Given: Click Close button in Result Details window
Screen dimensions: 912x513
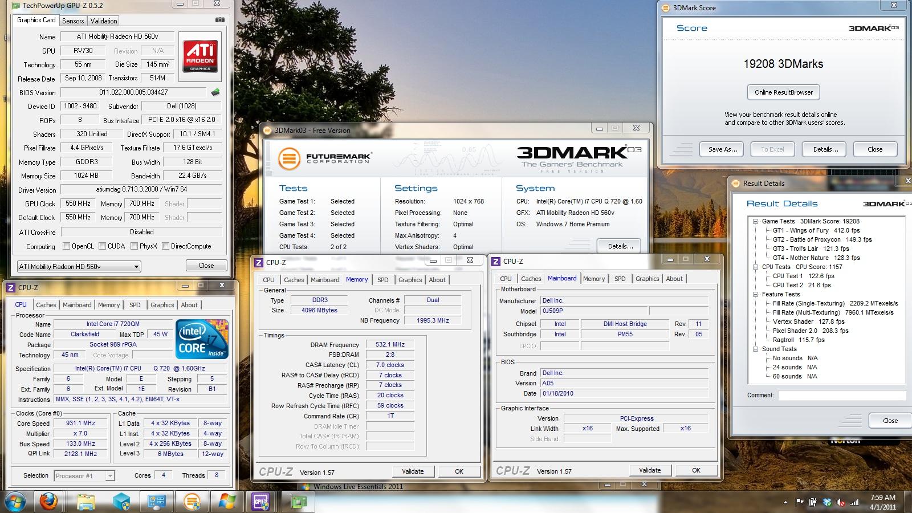Looking at the screenshot, I should click(x=890, y=421).
